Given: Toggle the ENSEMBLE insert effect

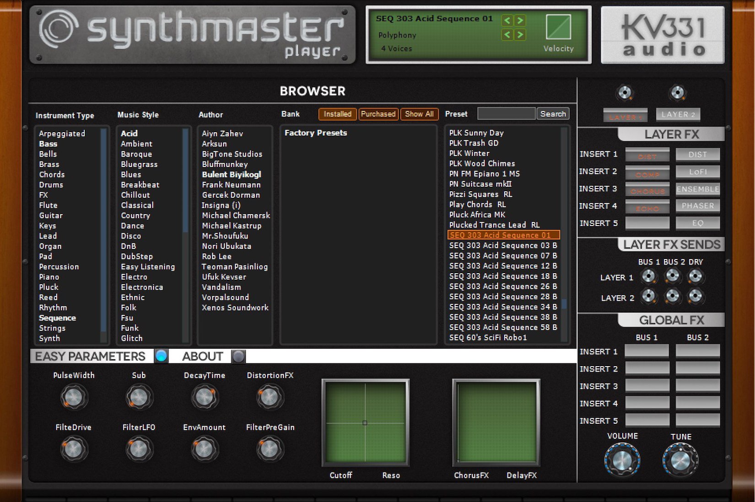Looking at the screenshot, I should pos(698,189).
